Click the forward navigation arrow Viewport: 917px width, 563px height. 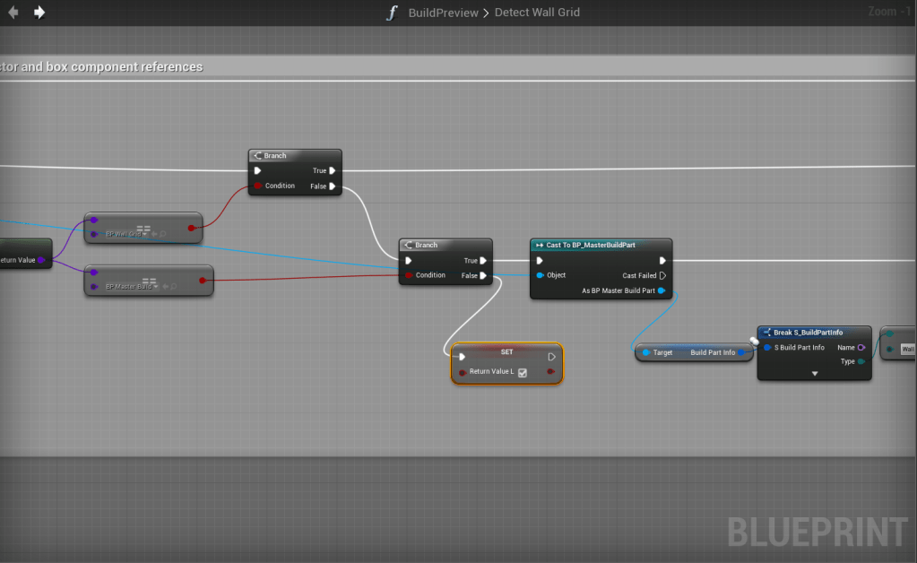click(39, 13)
